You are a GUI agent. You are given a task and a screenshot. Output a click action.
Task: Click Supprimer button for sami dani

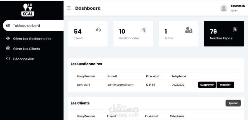tap(207, 85)
